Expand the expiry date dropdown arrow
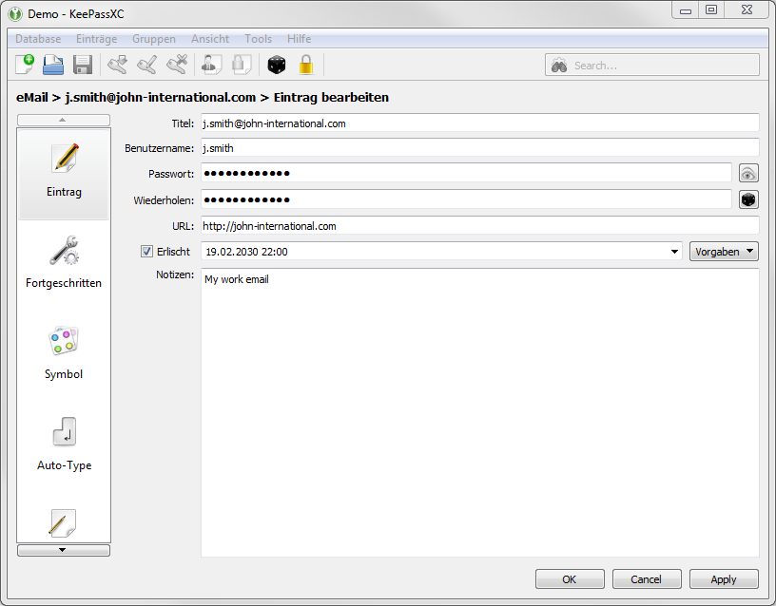776x606 pixels. pyautogui.click(x=674, y=252)
